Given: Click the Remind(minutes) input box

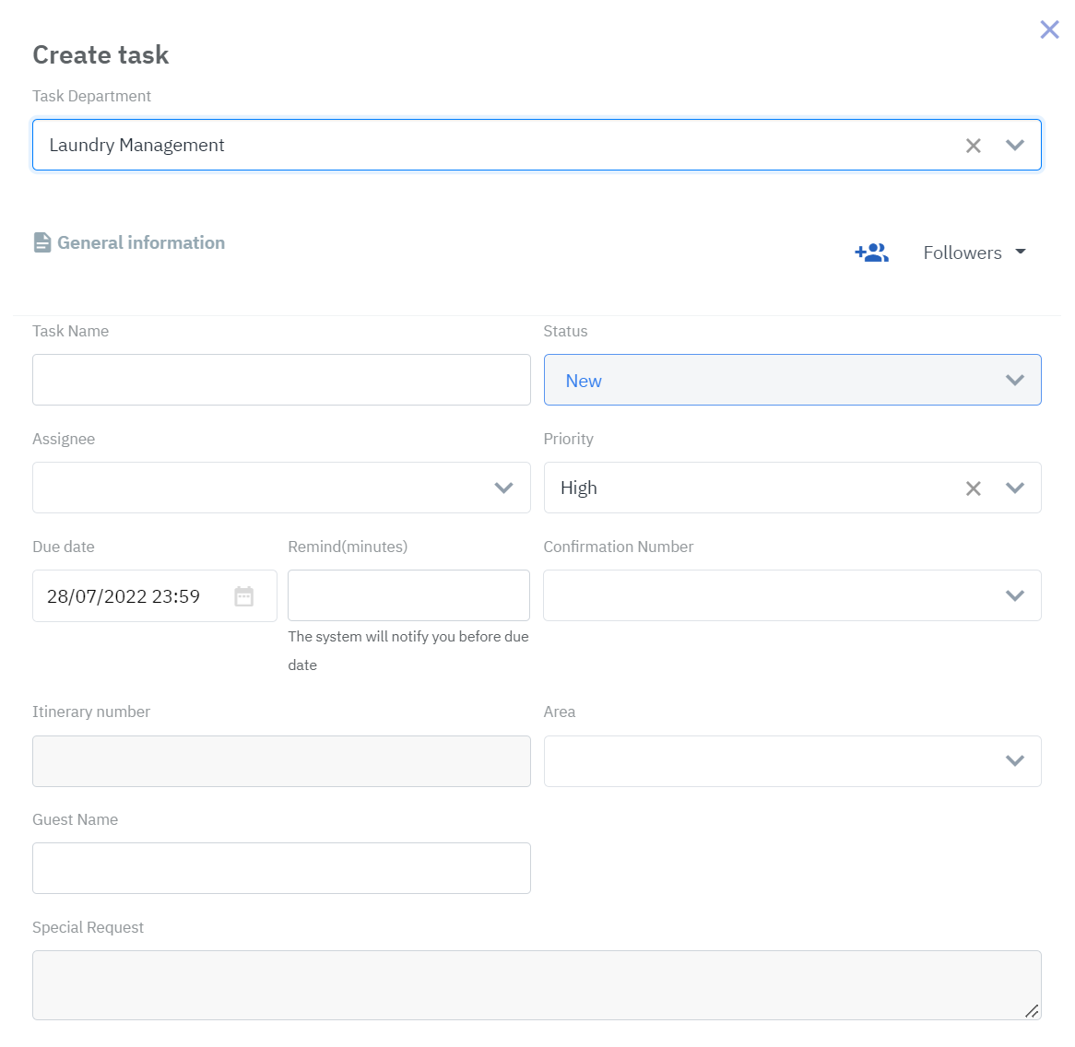Looking at the screenshot, I should (x=408, y=595).
